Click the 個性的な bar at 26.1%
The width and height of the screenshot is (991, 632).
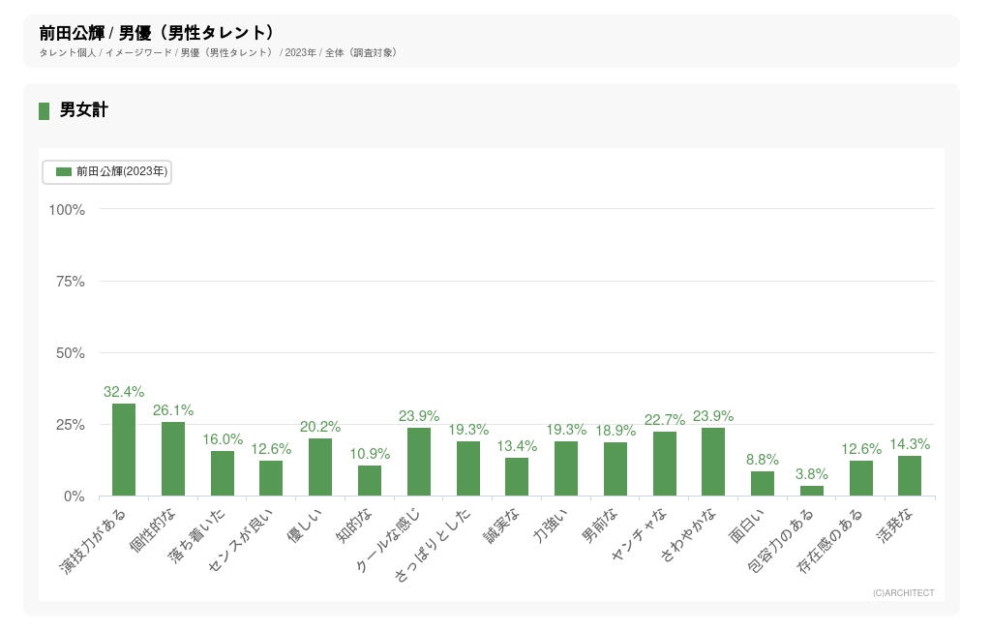[173, 459]
